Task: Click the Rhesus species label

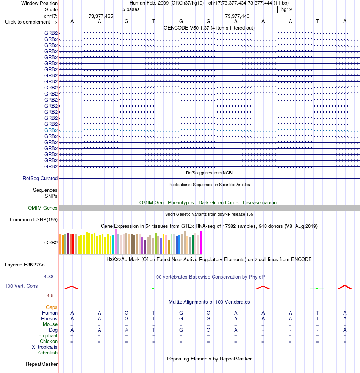Action: 49,318
